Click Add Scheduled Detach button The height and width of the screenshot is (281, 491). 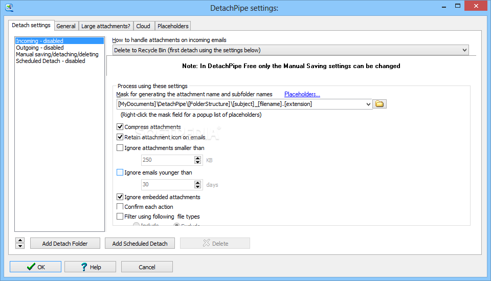pyautogui.click(x=140, y=244)
